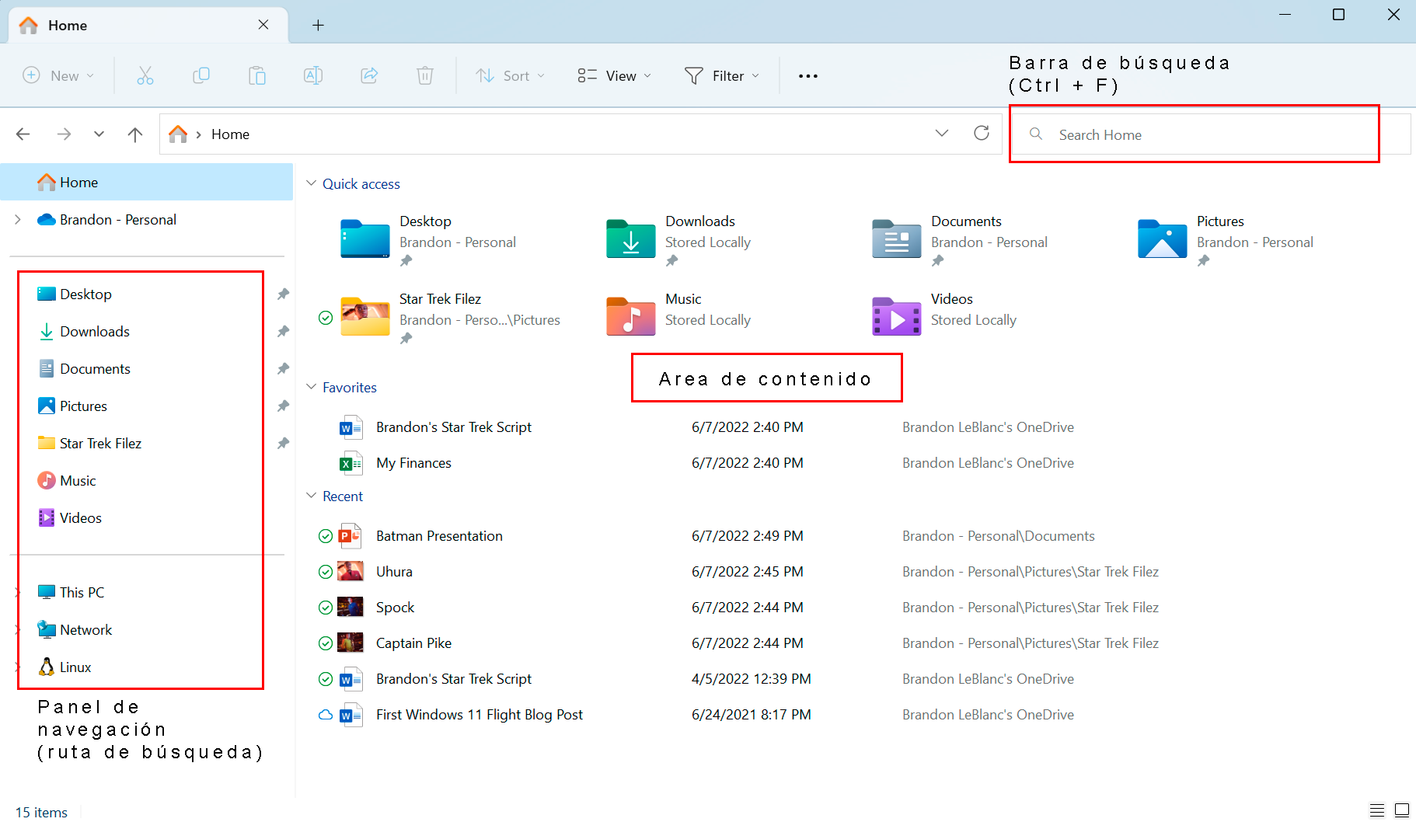Viewport: 1416px width, 822px height.
Task: Expand Brandon - Personal OneDrive tree
Action: tap(18, 220)
